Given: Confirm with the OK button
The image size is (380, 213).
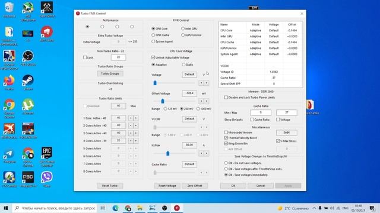Looking at the screenshot, I should pyautogui.click(x=233, y=186).
